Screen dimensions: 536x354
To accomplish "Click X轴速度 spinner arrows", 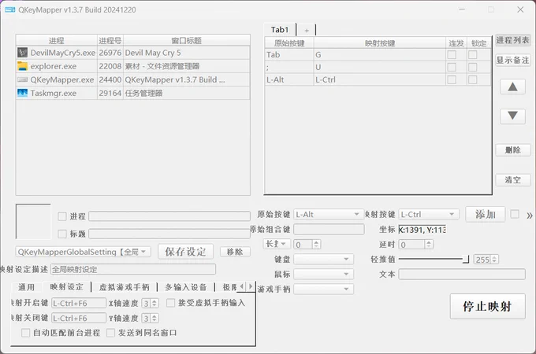I will (154, 303).
